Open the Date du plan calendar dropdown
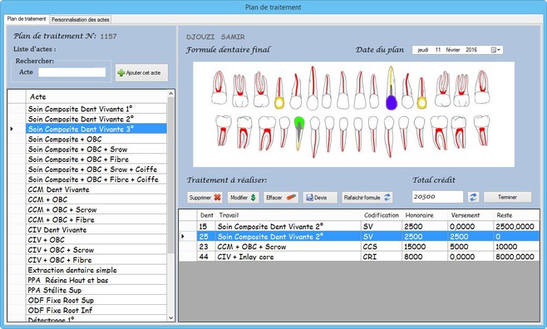Screen dimensions: 547x329 pos(495,50)
